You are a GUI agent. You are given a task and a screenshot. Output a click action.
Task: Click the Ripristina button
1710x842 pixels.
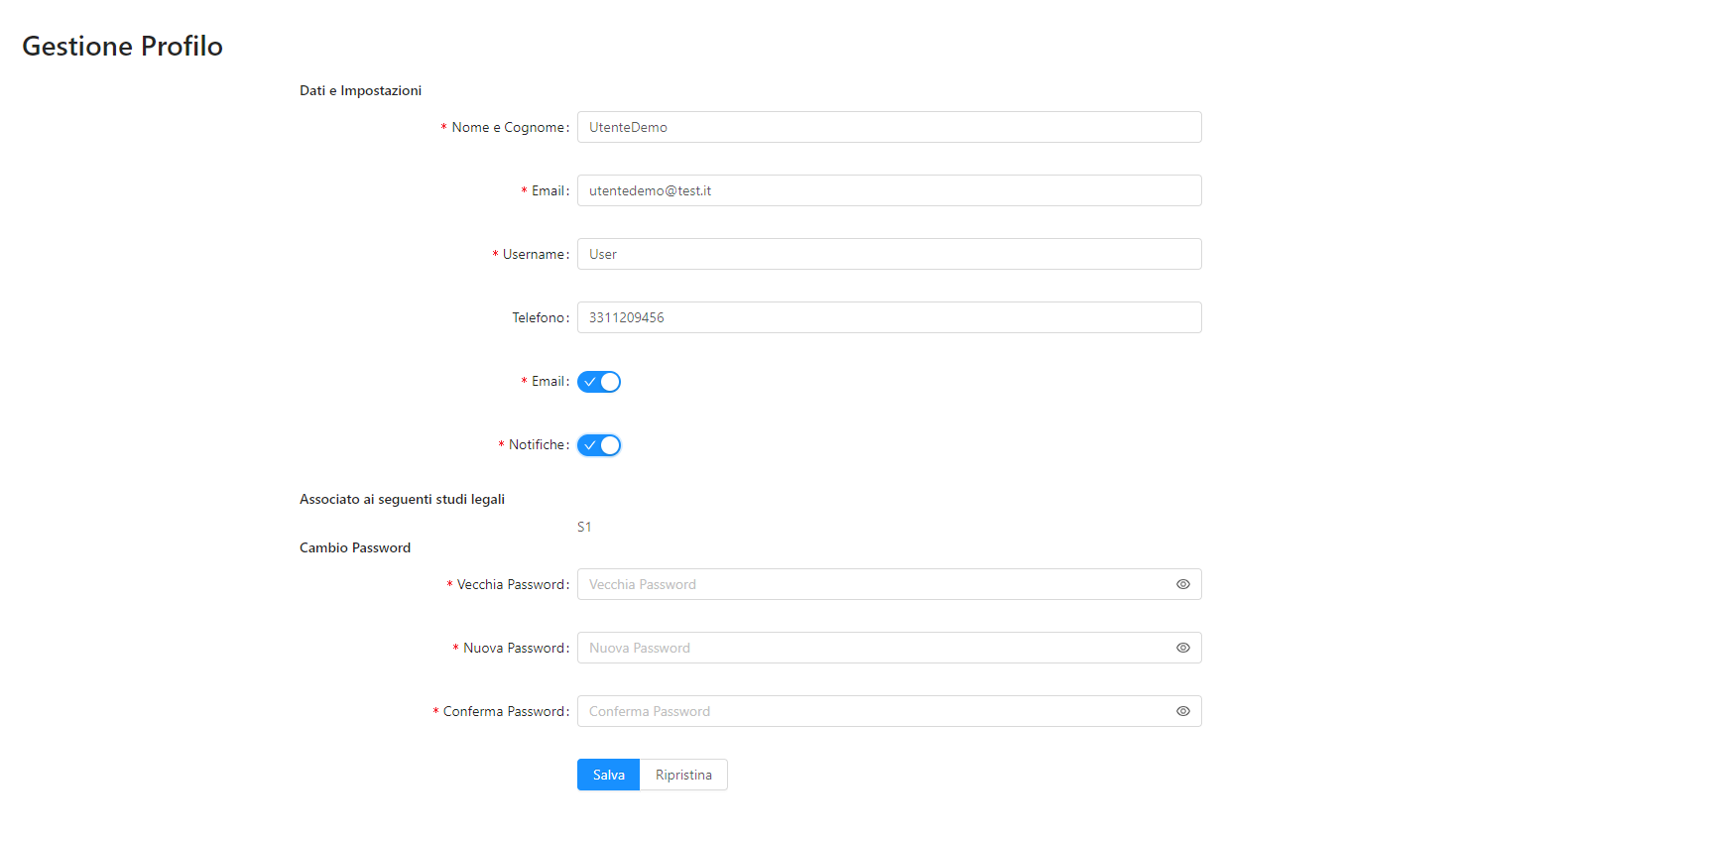click(x=683, y=775)
